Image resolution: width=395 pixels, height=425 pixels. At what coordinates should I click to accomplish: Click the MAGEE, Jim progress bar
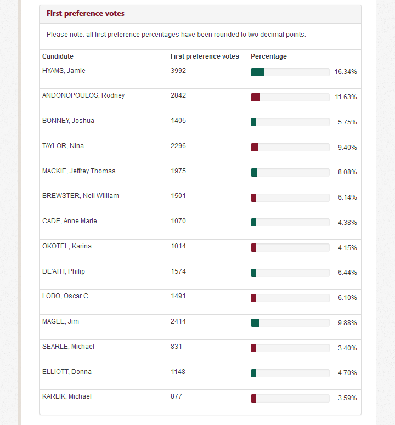click(290, 322)
